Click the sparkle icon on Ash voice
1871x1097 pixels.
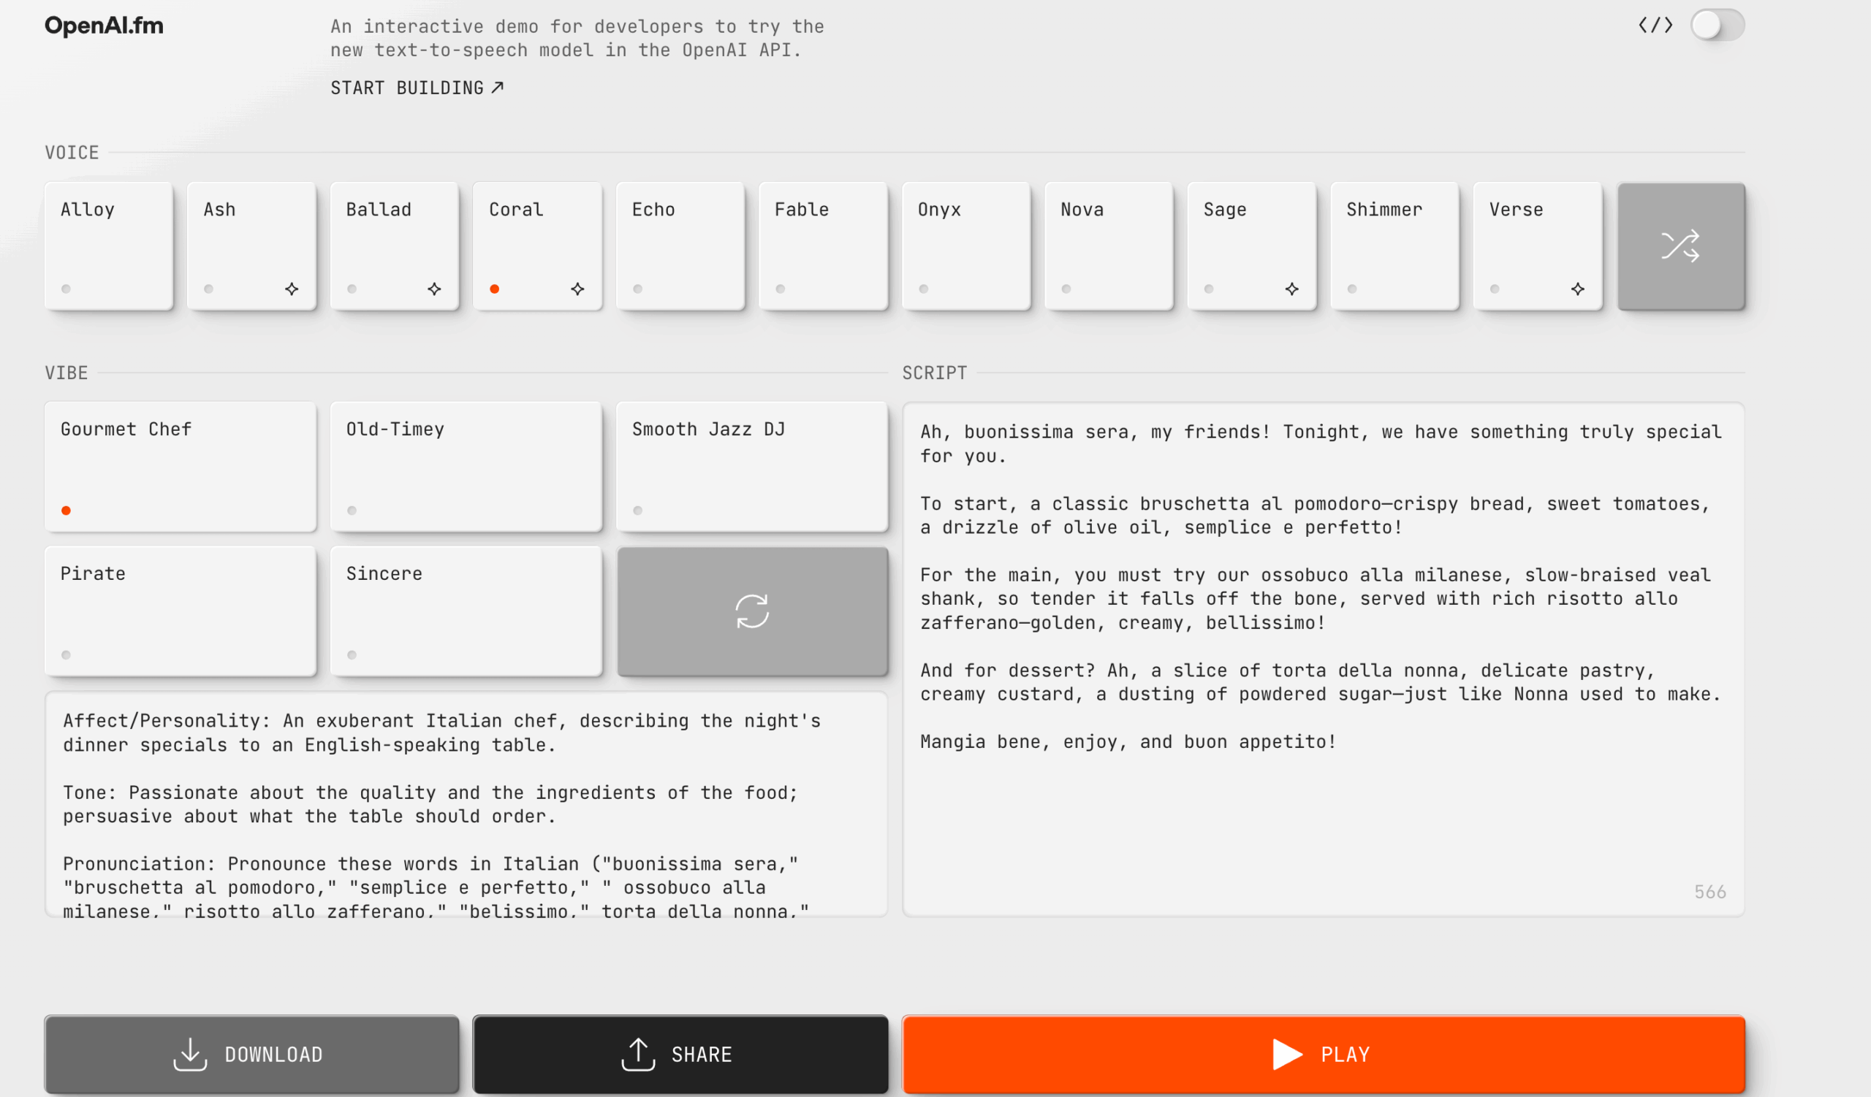point(292,288)
